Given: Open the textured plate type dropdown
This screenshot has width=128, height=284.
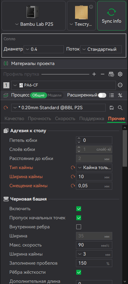Looking at the screenshot, I should (81, 24).
